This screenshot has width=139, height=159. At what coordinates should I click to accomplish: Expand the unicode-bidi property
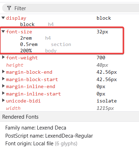point(4,100)
